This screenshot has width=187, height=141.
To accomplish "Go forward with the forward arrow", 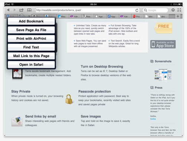I will click(14, 10).
